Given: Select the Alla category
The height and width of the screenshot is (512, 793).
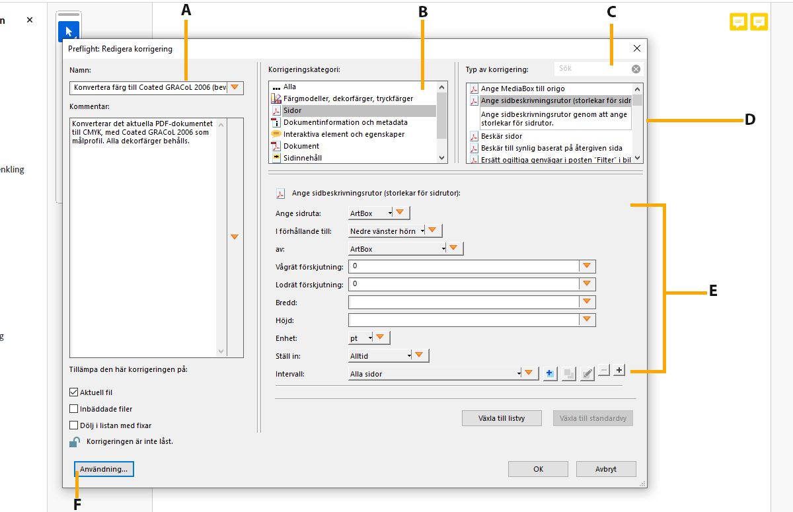Looking at the screenshot, I should coord(353,87).
